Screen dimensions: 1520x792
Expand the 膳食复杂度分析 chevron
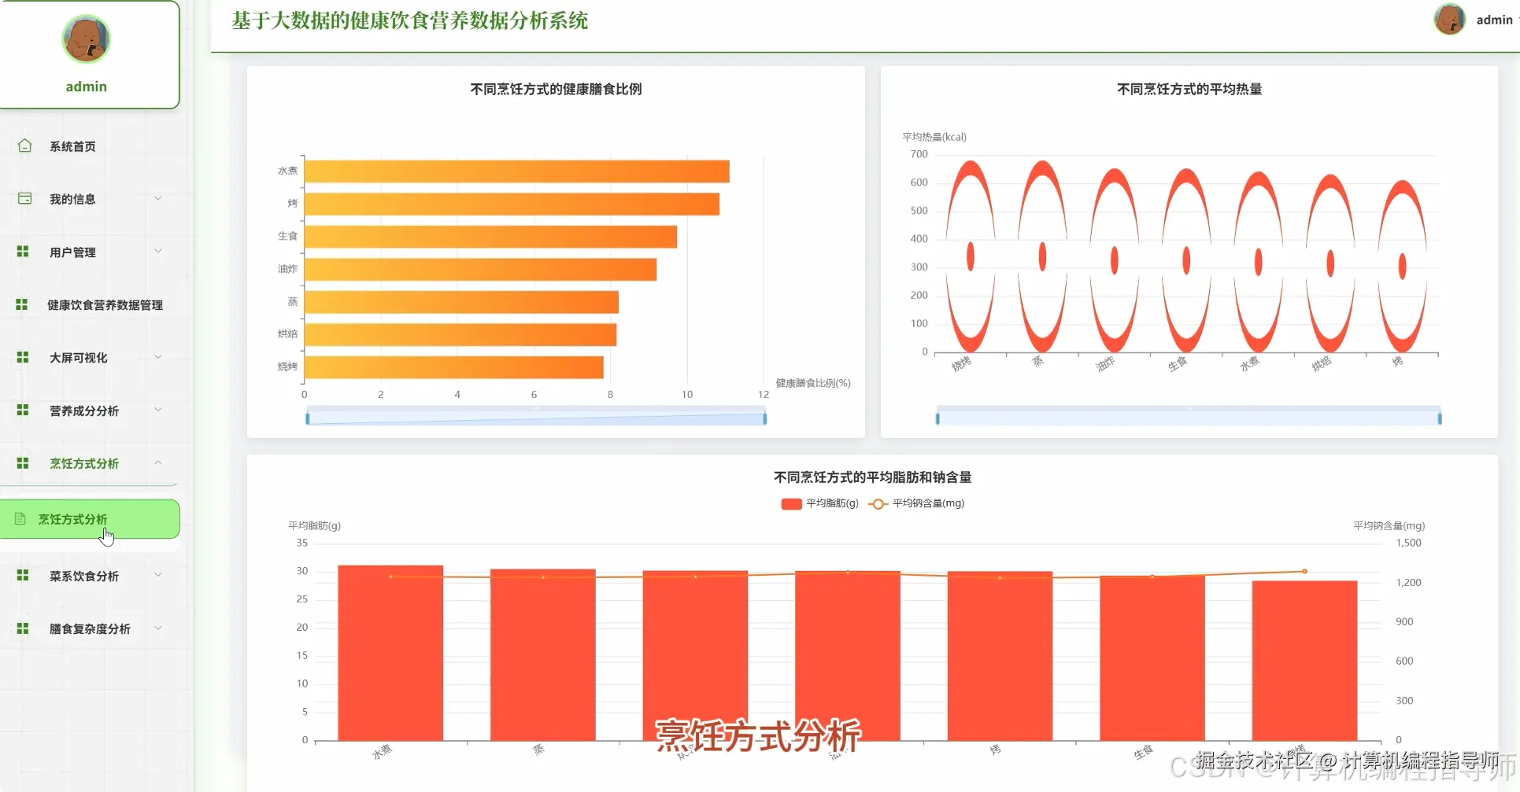[x=158, y=628]
